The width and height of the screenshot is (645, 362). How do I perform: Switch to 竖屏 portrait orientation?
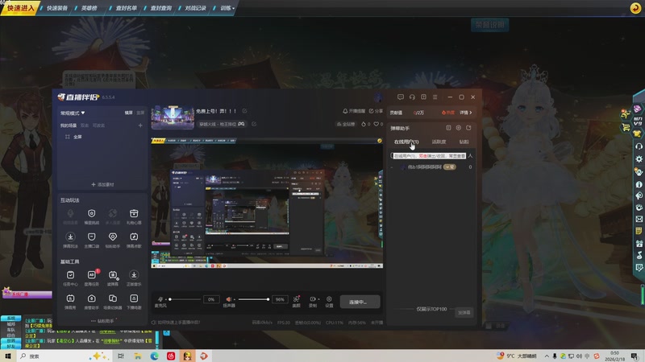point(140,113)
